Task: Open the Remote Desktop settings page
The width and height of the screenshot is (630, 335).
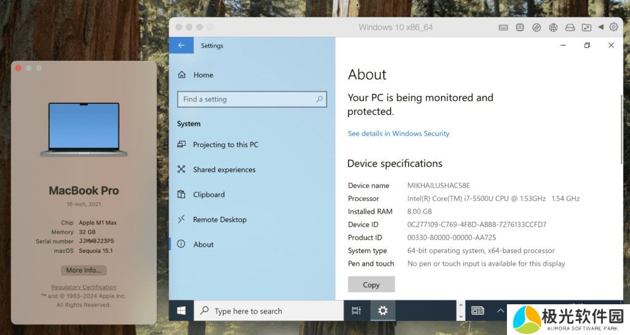Action: (220, 219)
